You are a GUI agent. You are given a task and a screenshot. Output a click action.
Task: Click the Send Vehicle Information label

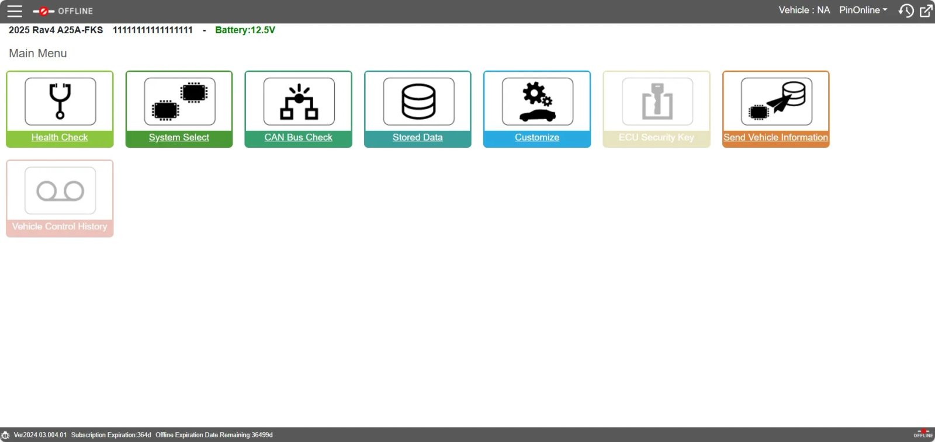click(775, 137)
